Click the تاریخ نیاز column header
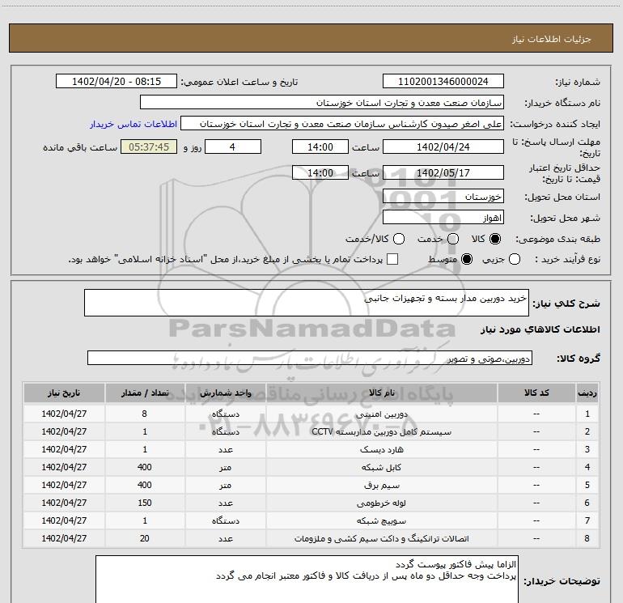Screen dimensions: 623x603 pyautogui.click(x=64, y=393)
